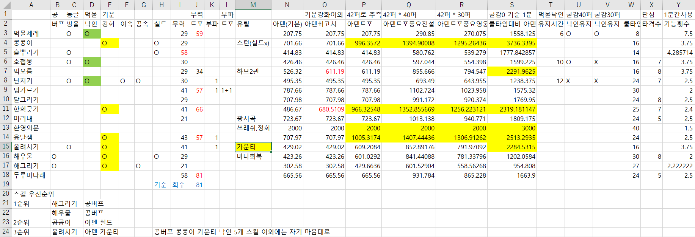Select the green O cell in 먹물세례 row
695x237 pixels.
coord(92,34)
